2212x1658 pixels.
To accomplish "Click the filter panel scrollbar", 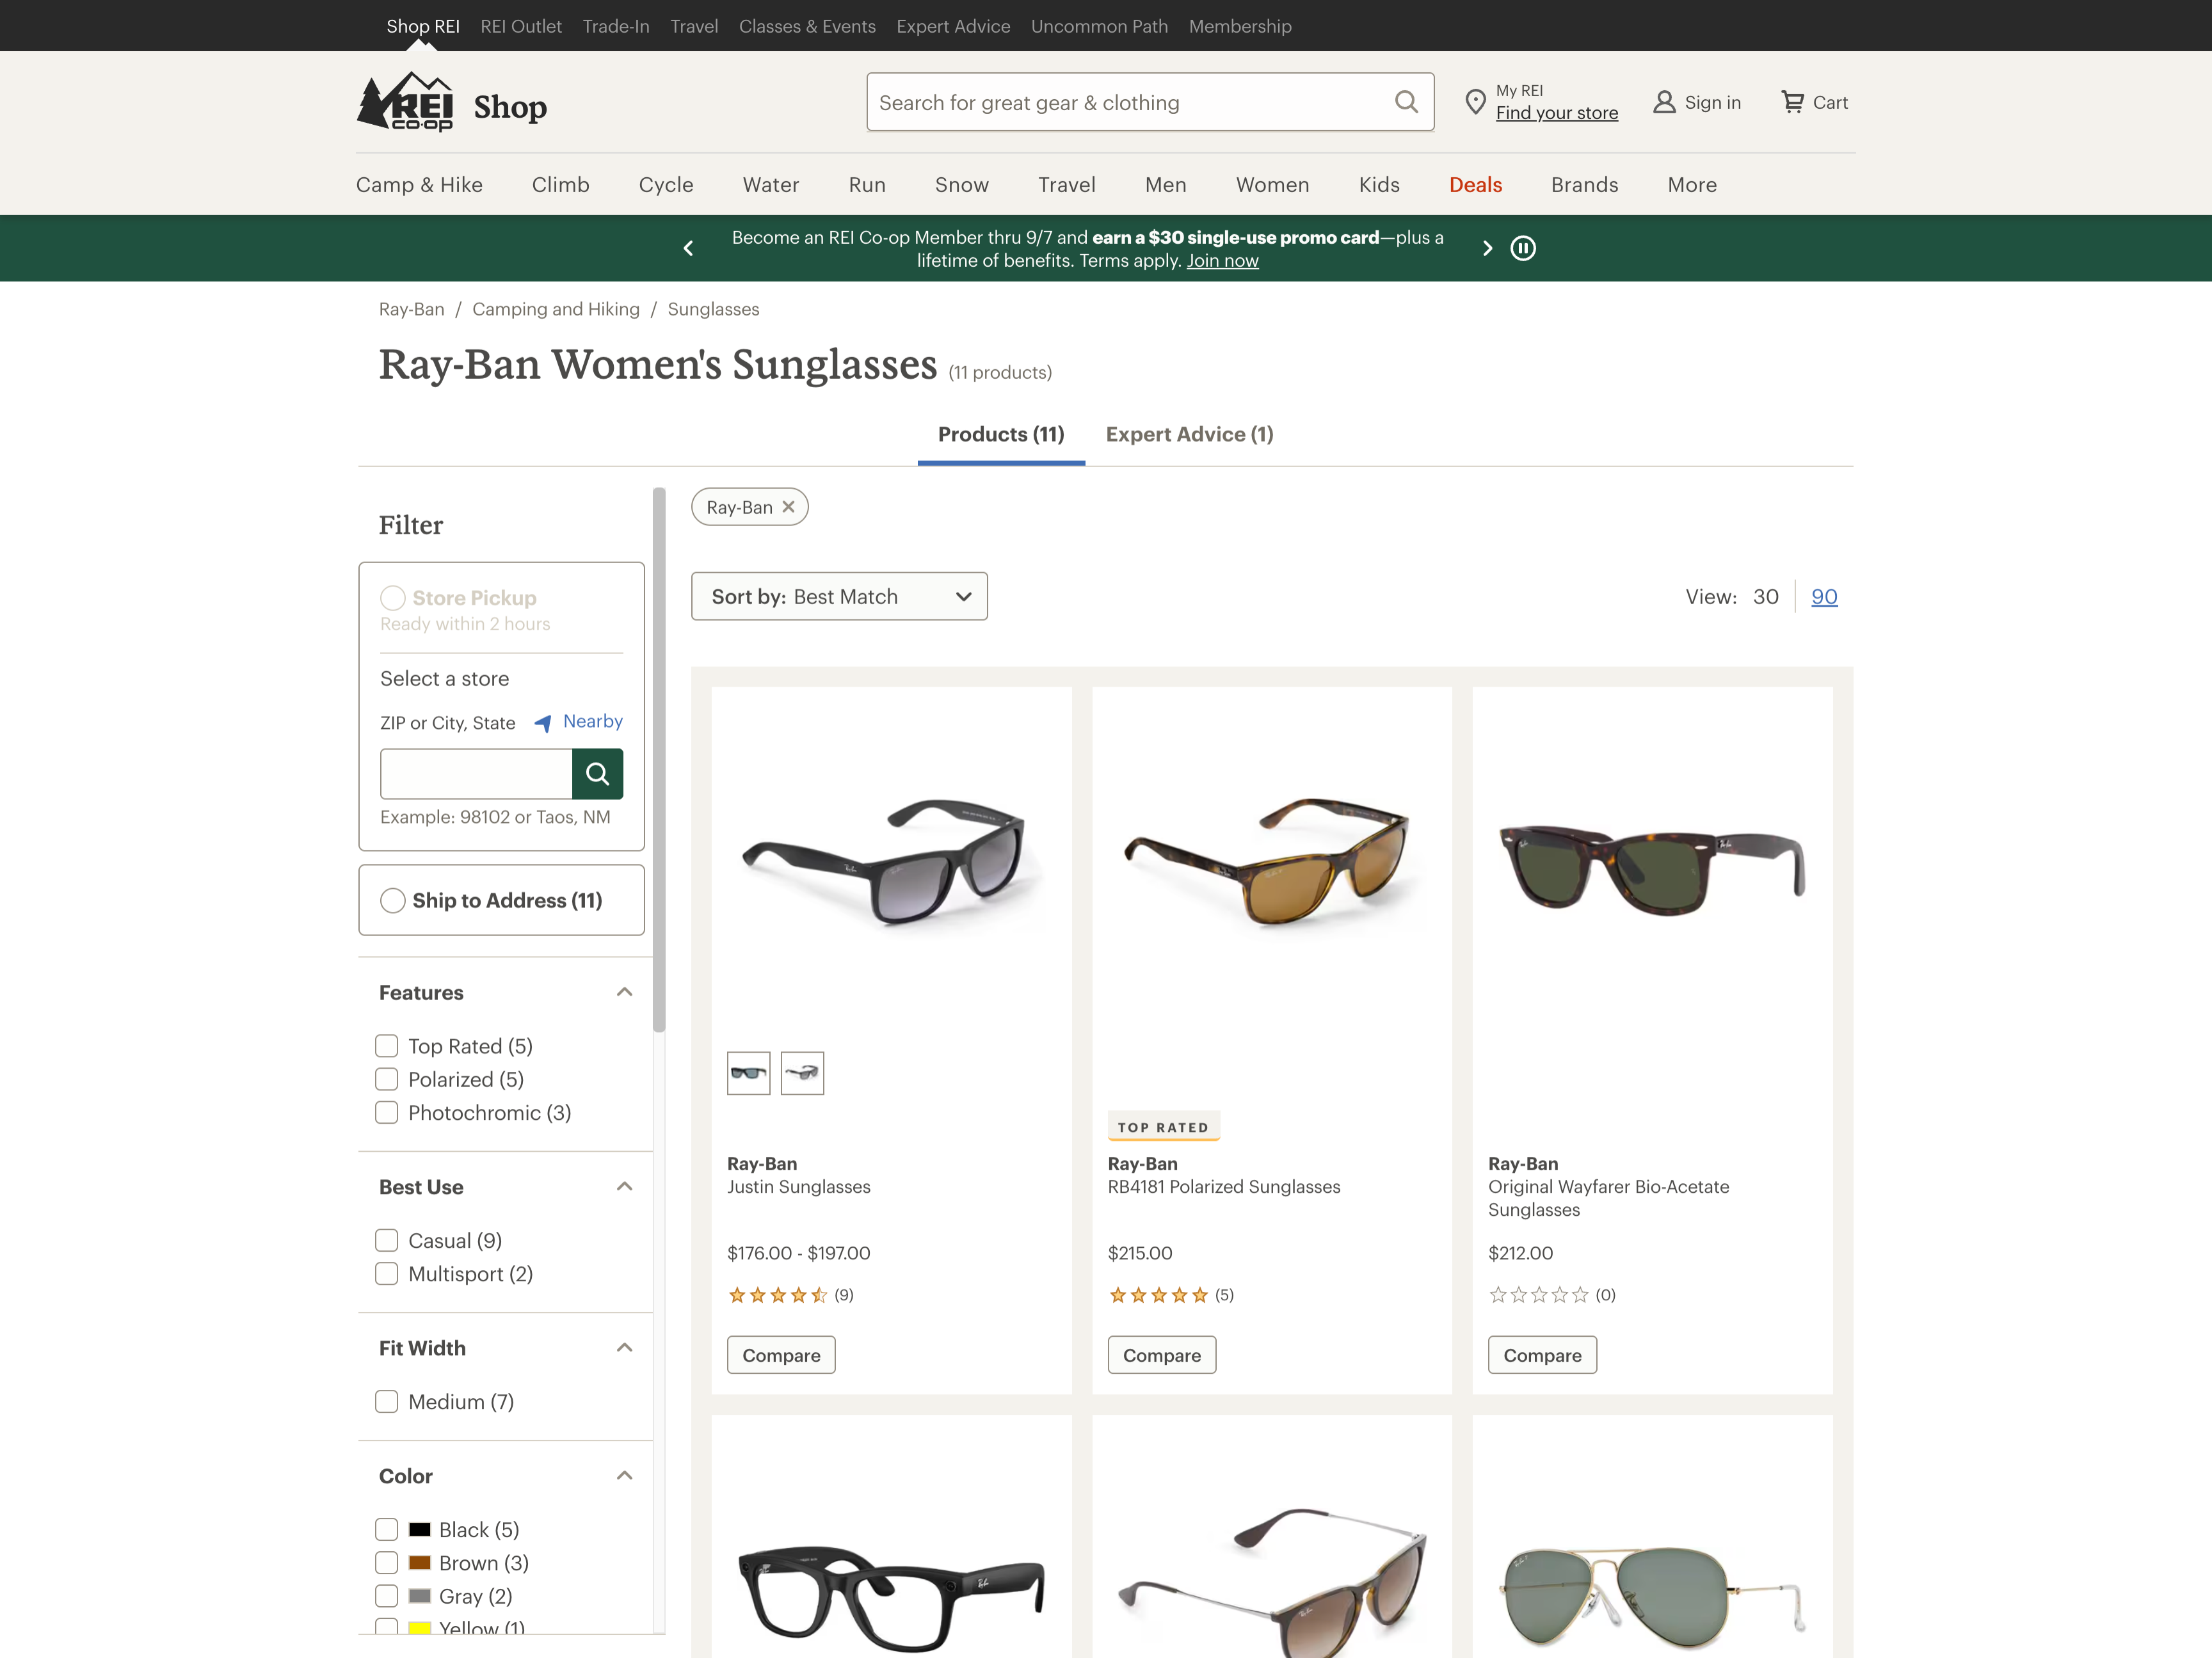I will [x=659, y=760].
